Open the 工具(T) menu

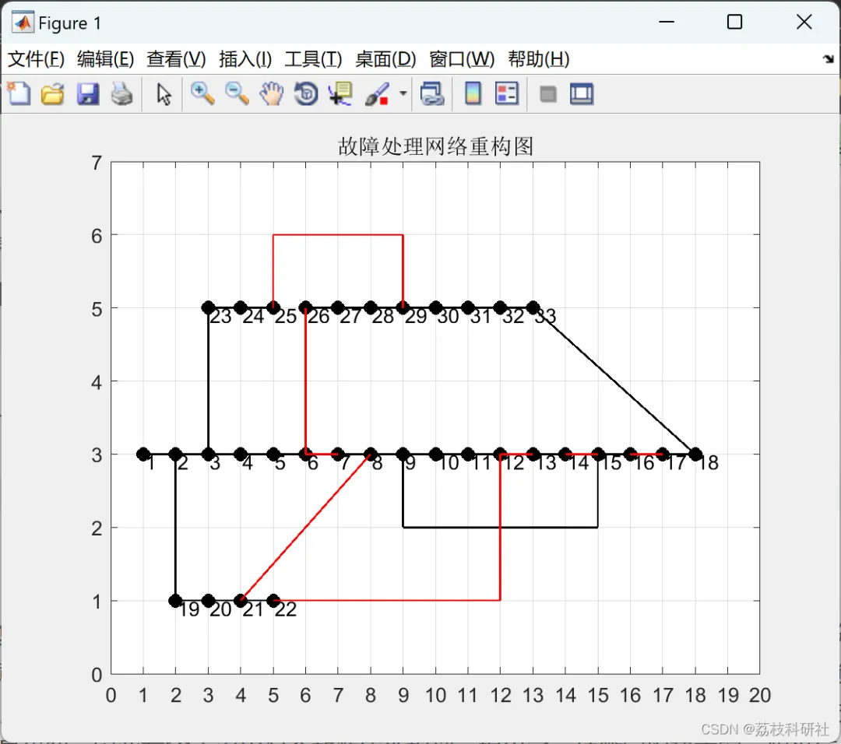click(313, 58)
